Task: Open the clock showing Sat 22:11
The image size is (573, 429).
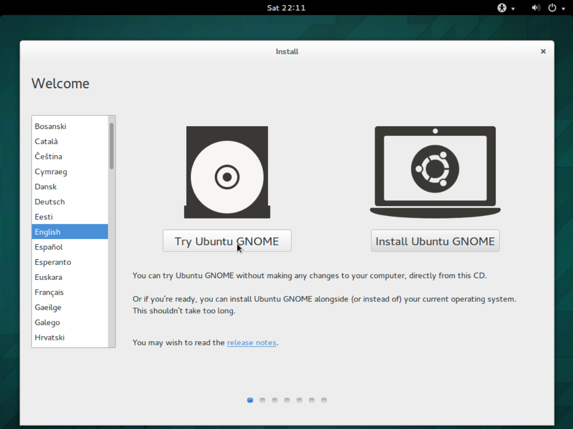Action: 286,8
